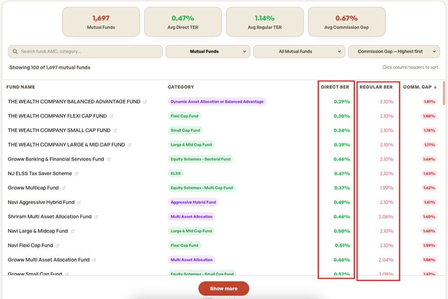This screenshot has height=299, width=448.
Task: Open Navi Flexi Cap Fund name
Action: tap(30, 245)
